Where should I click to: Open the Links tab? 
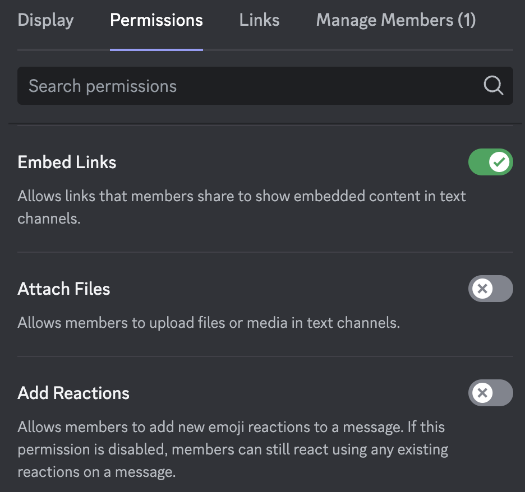pos(259,20)
